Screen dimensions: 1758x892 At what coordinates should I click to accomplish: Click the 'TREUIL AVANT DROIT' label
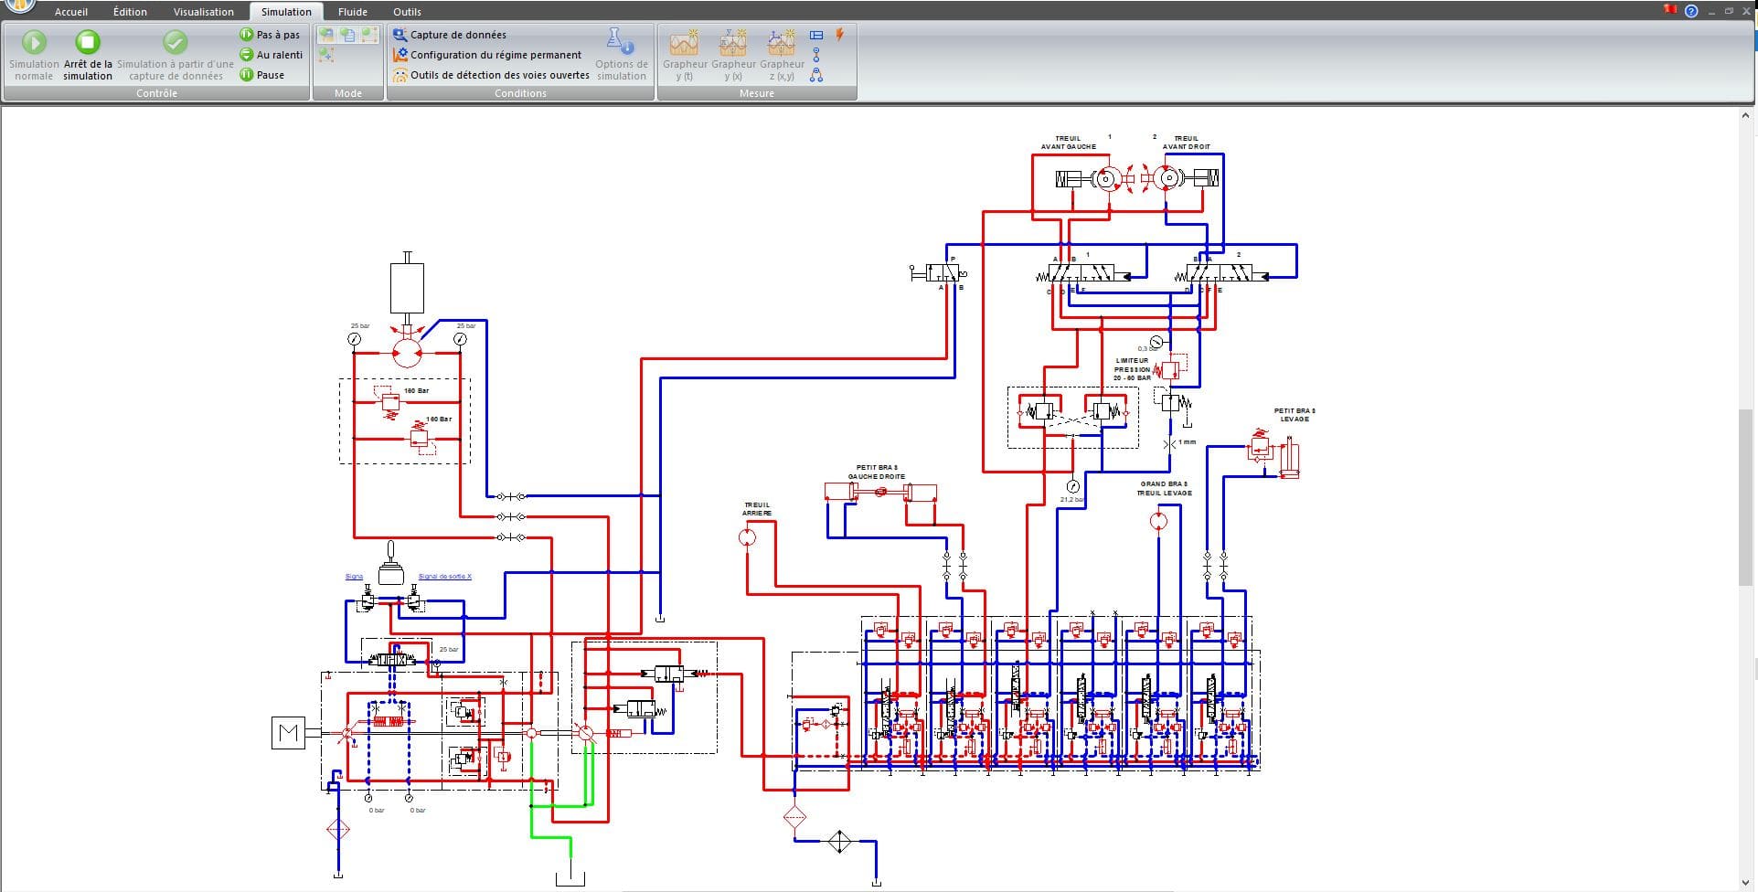(x=1186, y=143)
